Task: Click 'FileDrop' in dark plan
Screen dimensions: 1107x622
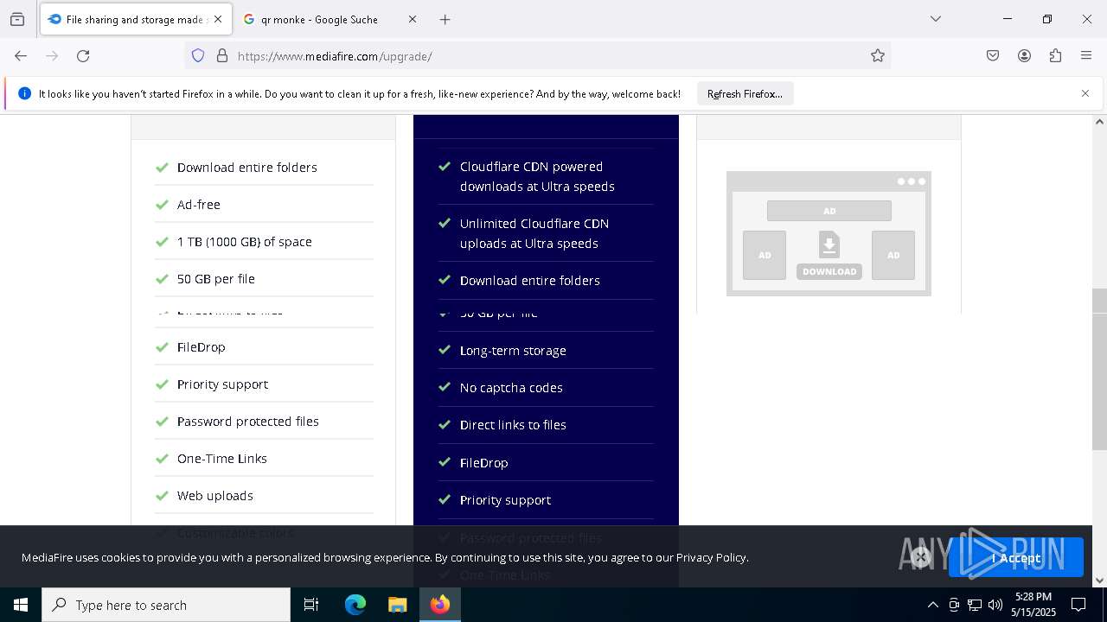Action: click(484, 463)
